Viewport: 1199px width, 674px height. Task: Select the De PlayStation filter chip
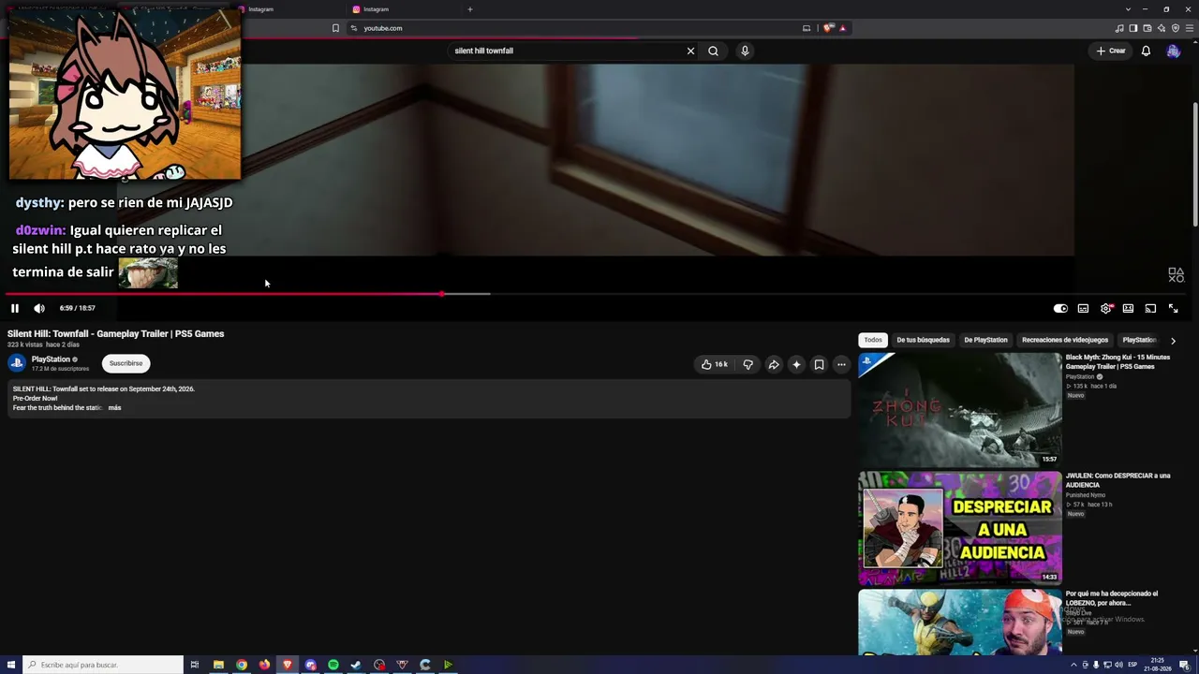click(x=985, y=340)
